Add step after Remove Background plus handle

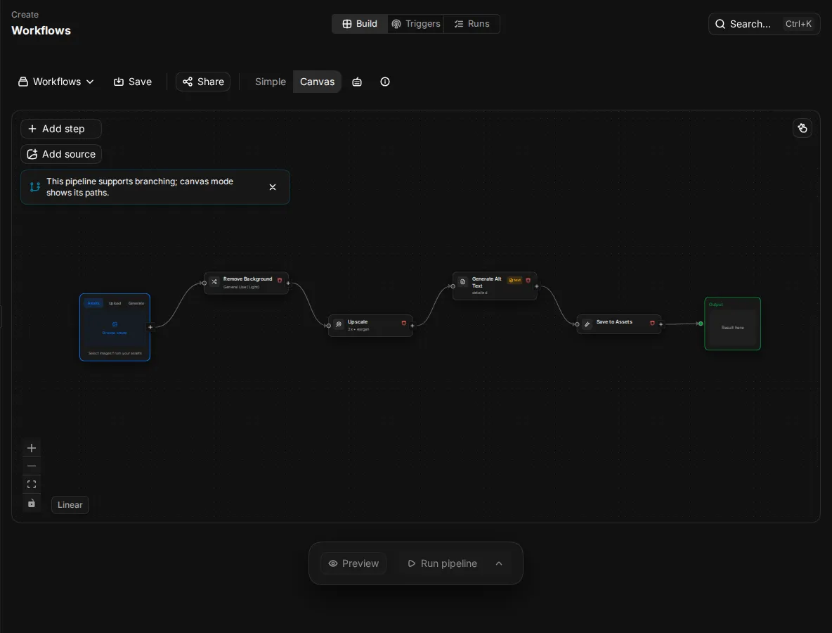[288, 283]
